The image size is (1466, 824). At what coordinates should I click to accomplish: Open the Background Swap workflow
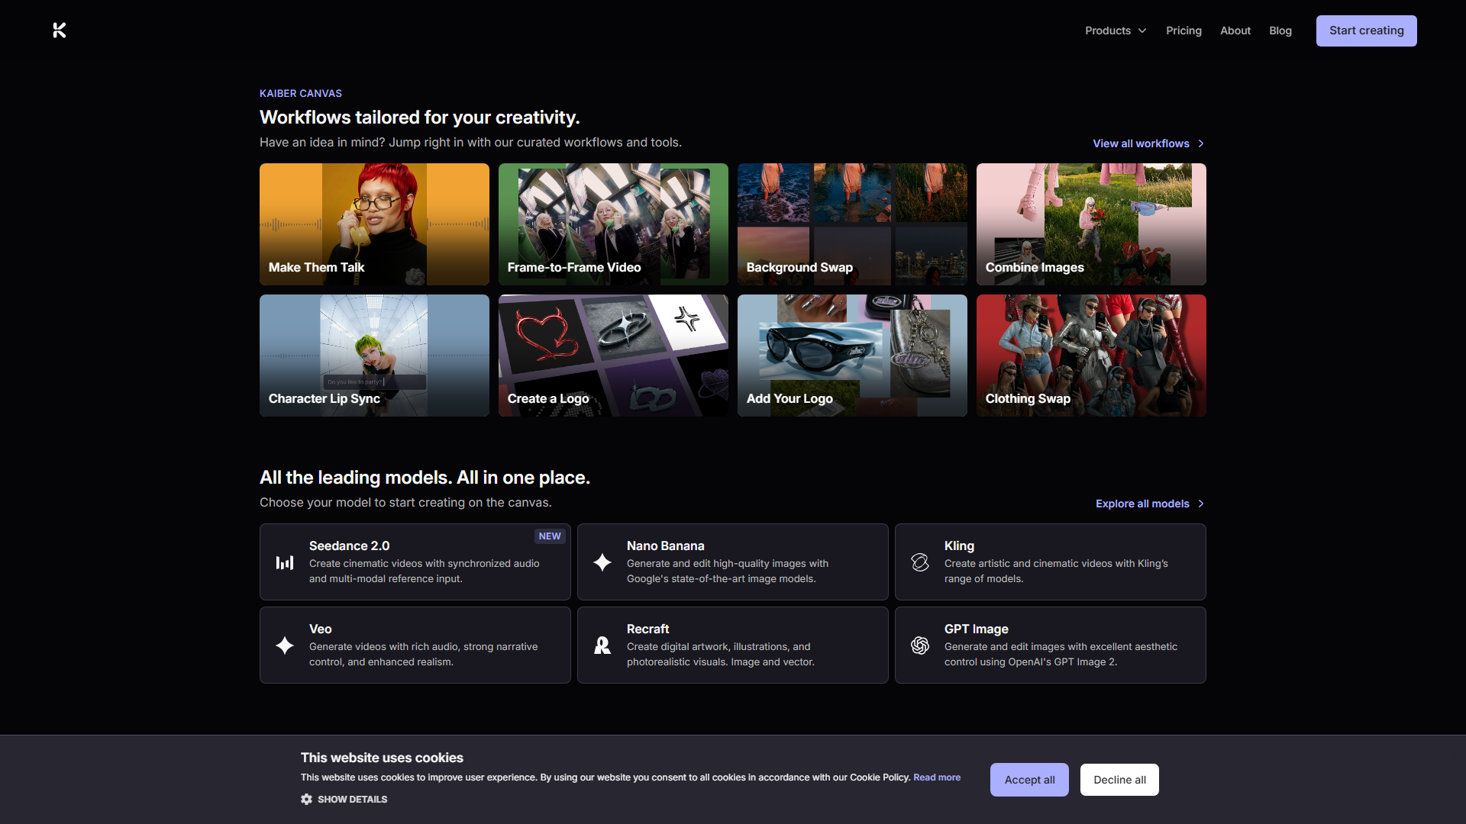pyautogui.click(x=852, y=224)
